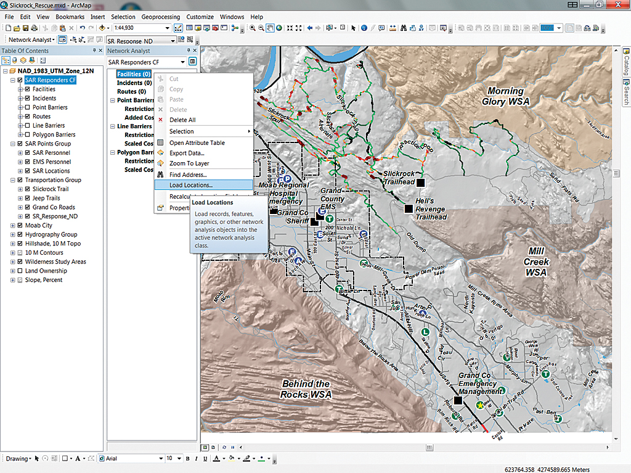
Task: Open the font size dropdown
Action: [x=179, y=458]
